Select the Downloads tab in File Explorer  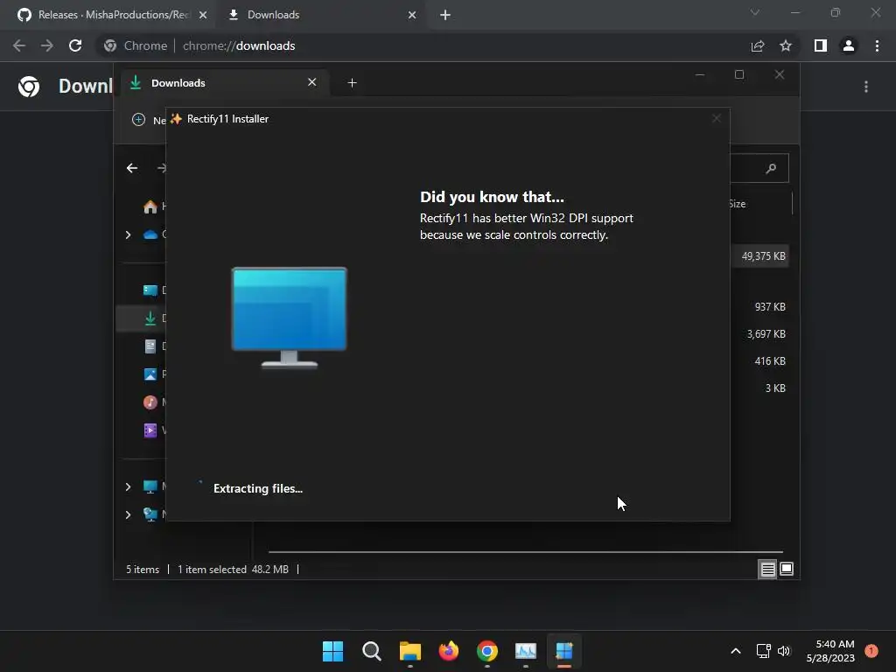coord(223,83)
